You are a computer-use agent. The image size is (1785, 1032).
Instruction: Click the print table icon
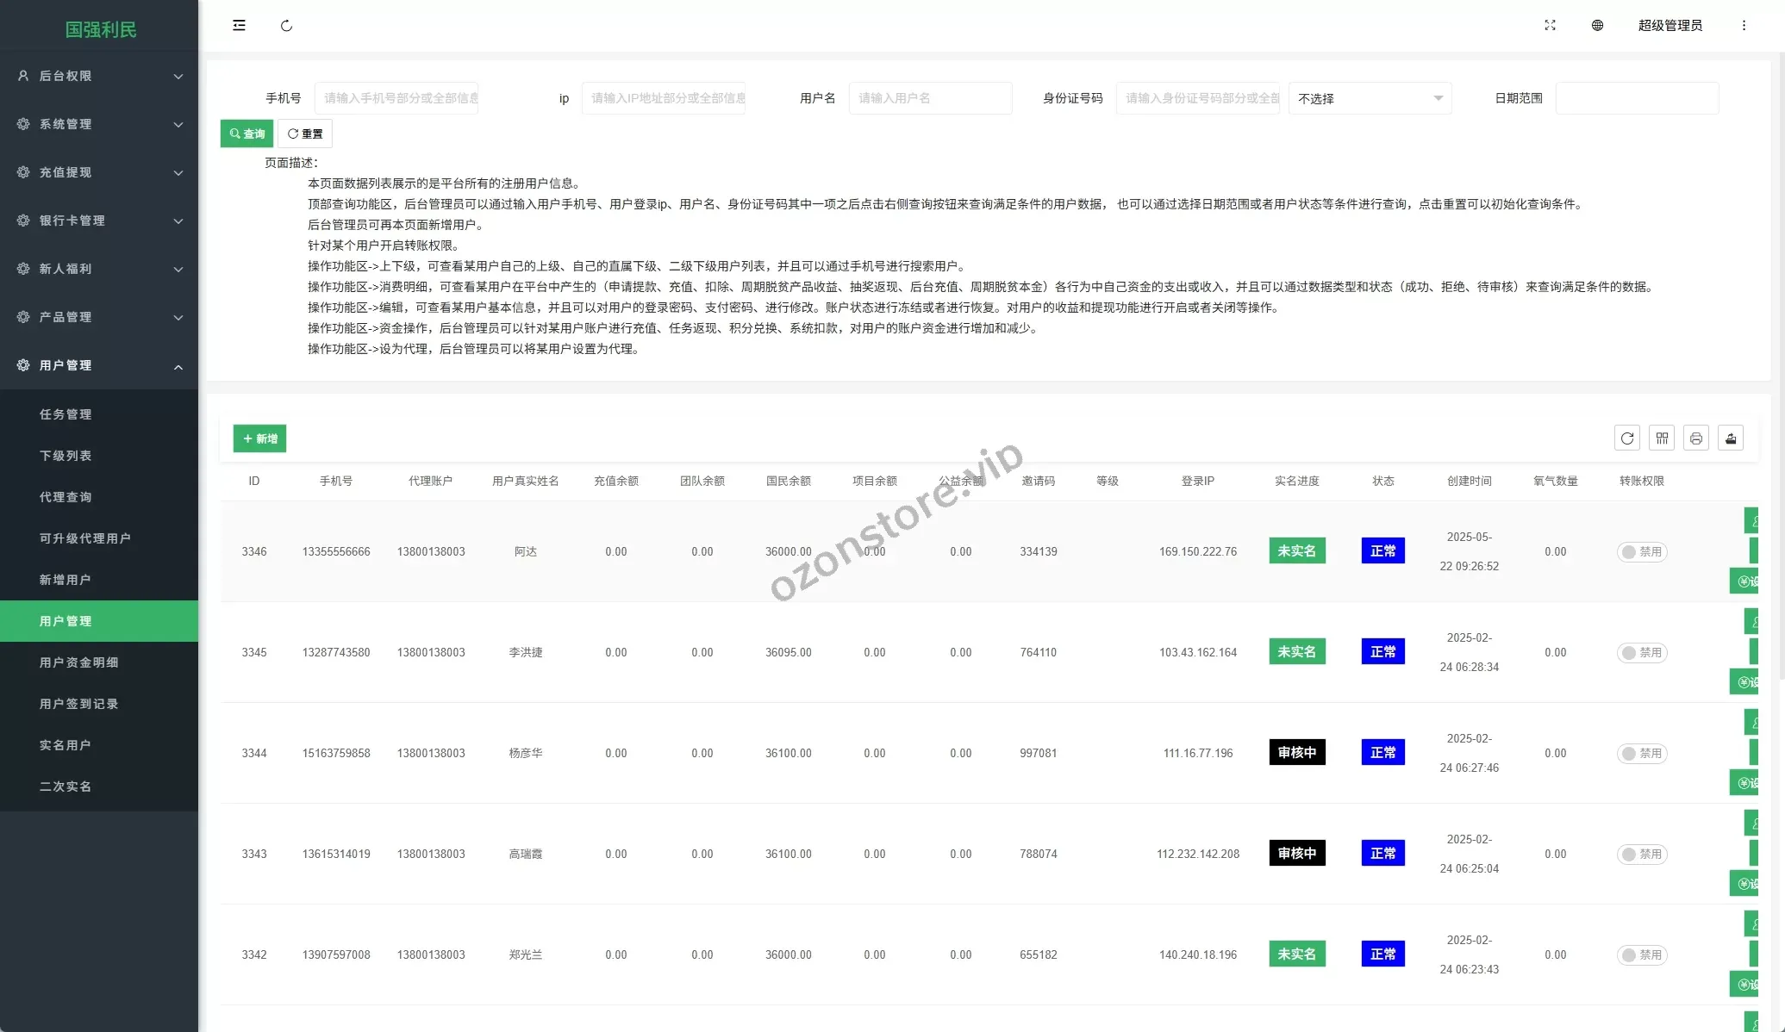tap(1695, 438)
